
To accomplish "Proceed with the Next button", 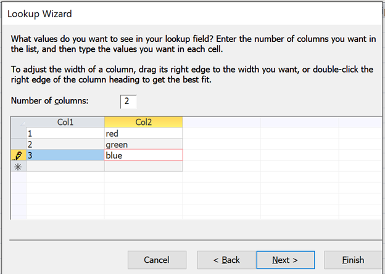I will [x=285, y=260].
